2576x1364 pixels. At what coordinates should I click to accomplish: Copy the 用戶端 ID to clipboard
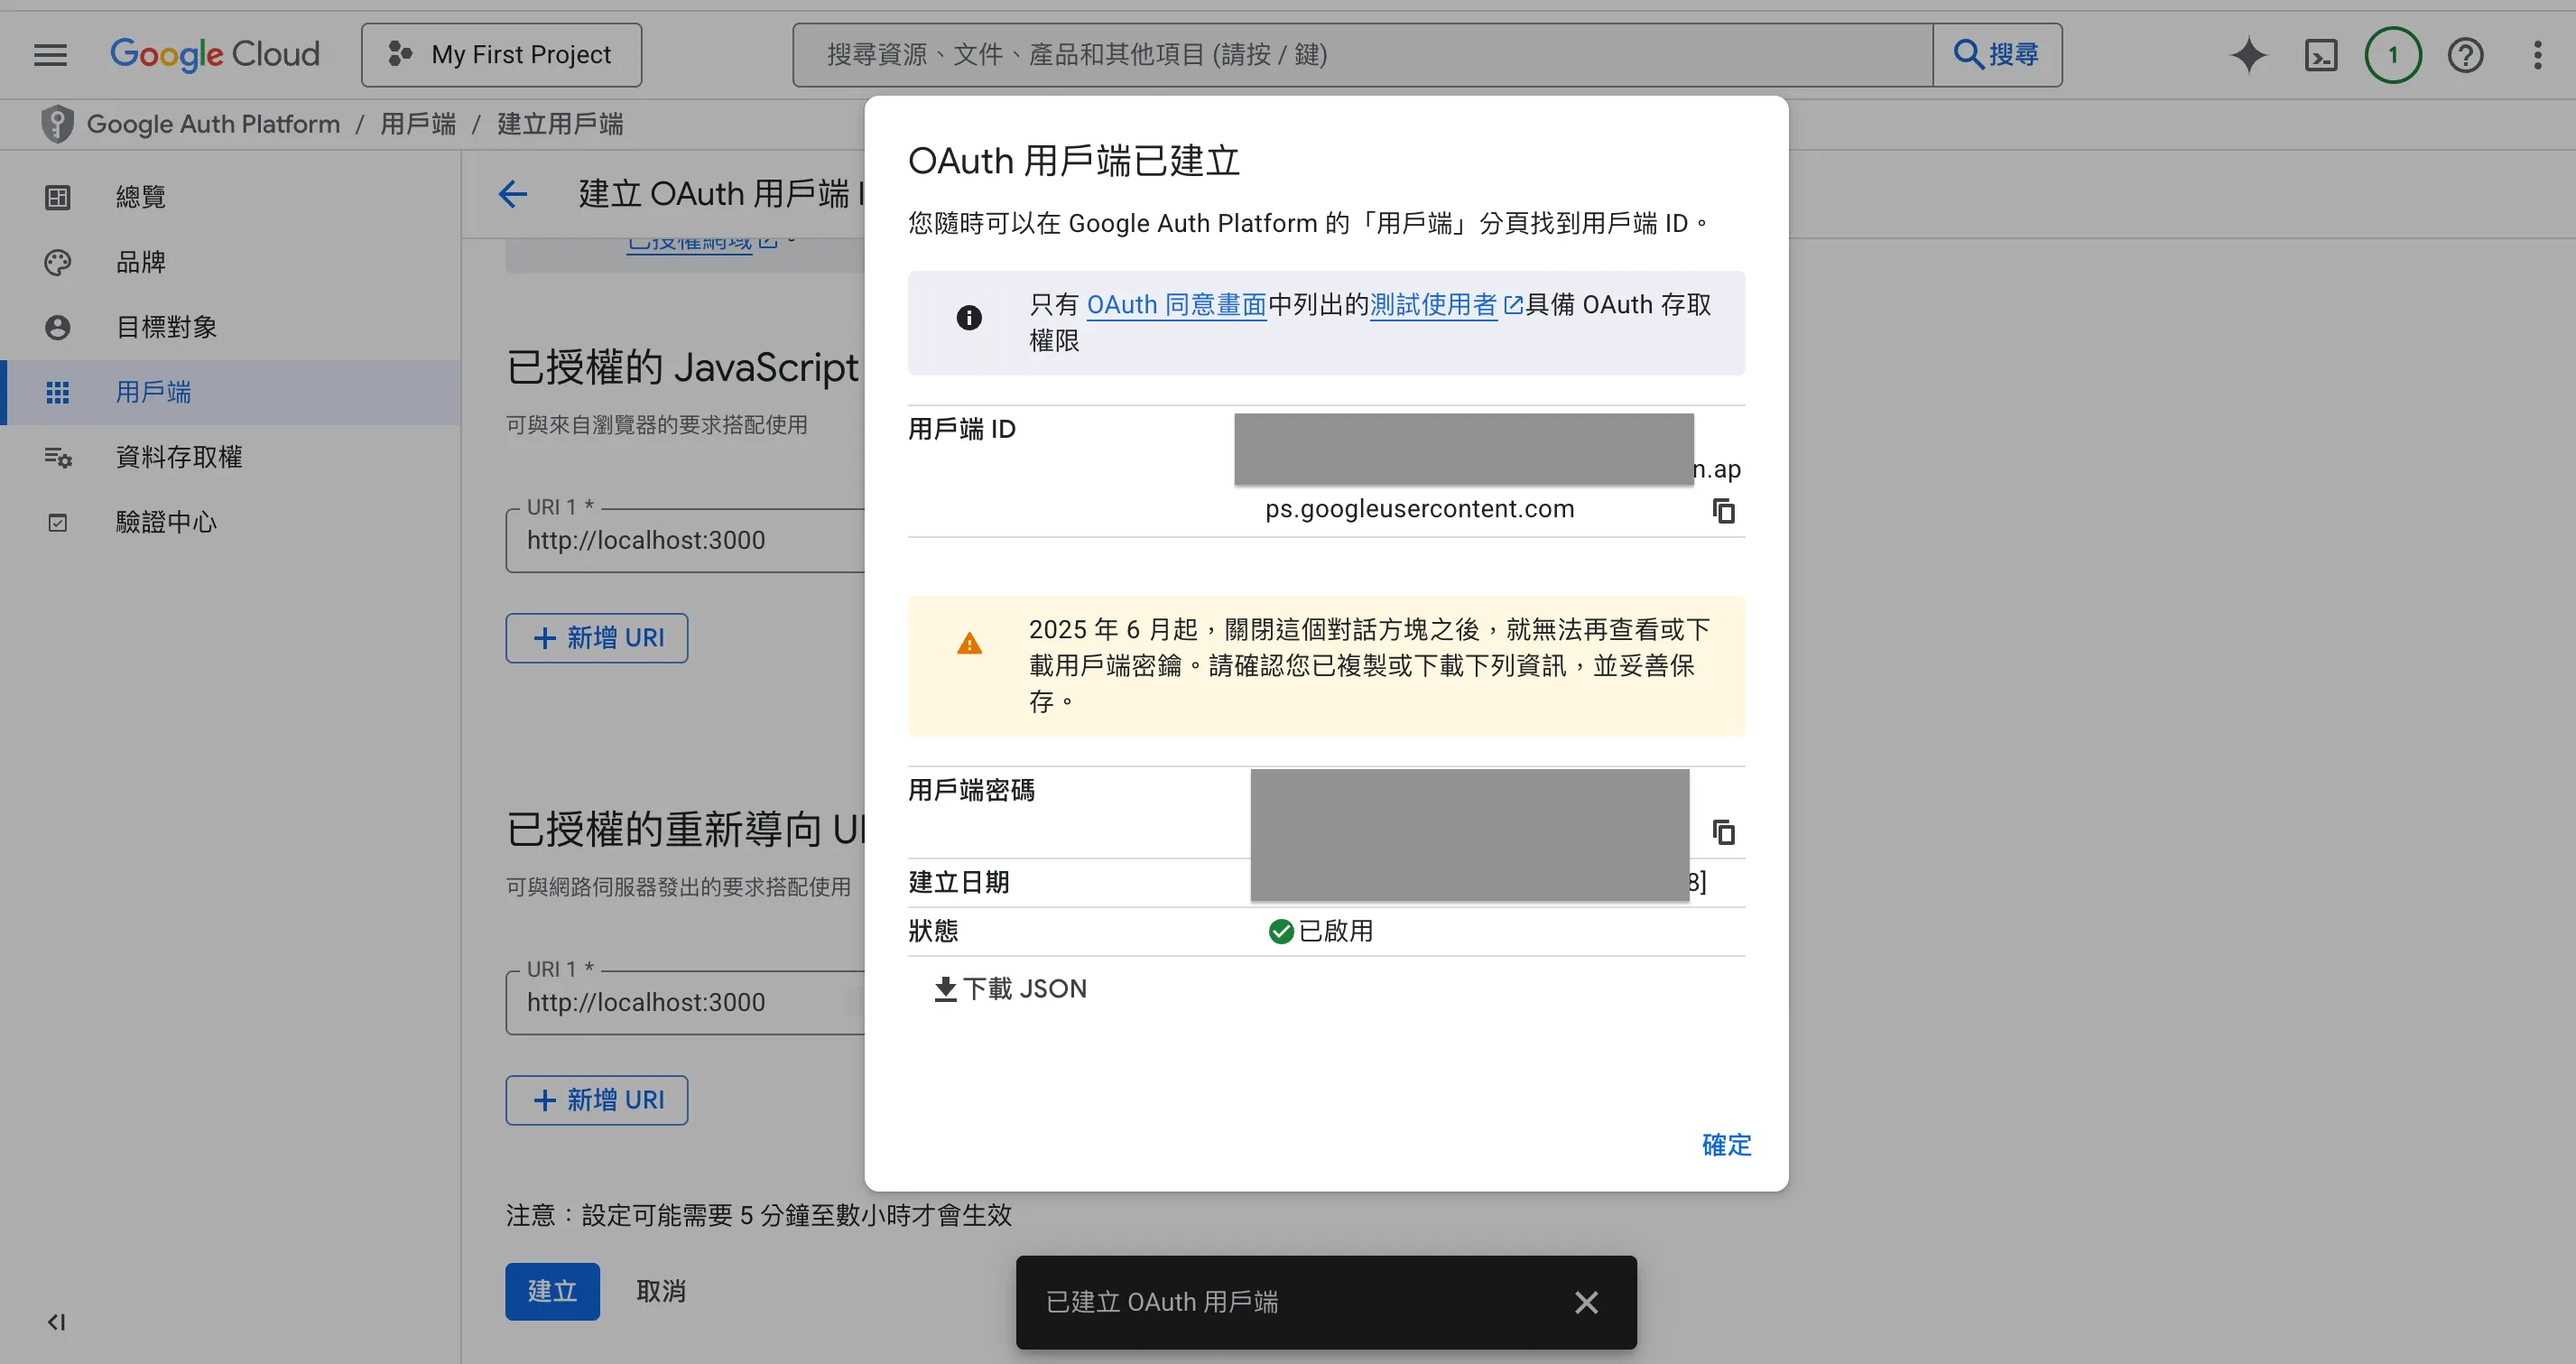pos(1723,511)
